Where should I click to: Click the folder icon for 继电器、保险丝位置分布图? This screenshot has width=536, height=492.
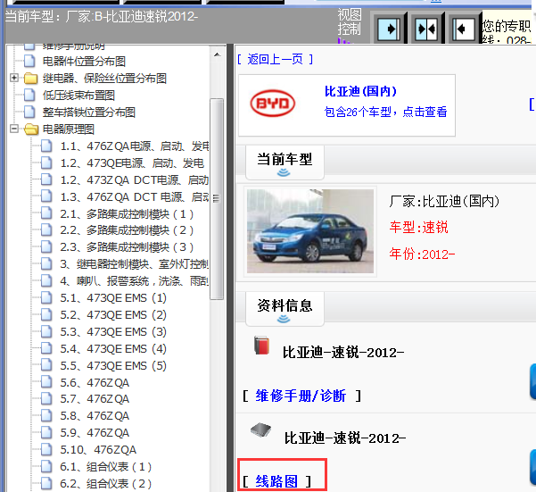pos(30,79)
